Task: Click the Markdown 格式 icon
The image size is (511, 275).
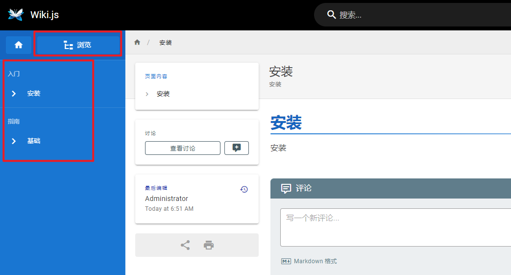Action: pos(286,261)
